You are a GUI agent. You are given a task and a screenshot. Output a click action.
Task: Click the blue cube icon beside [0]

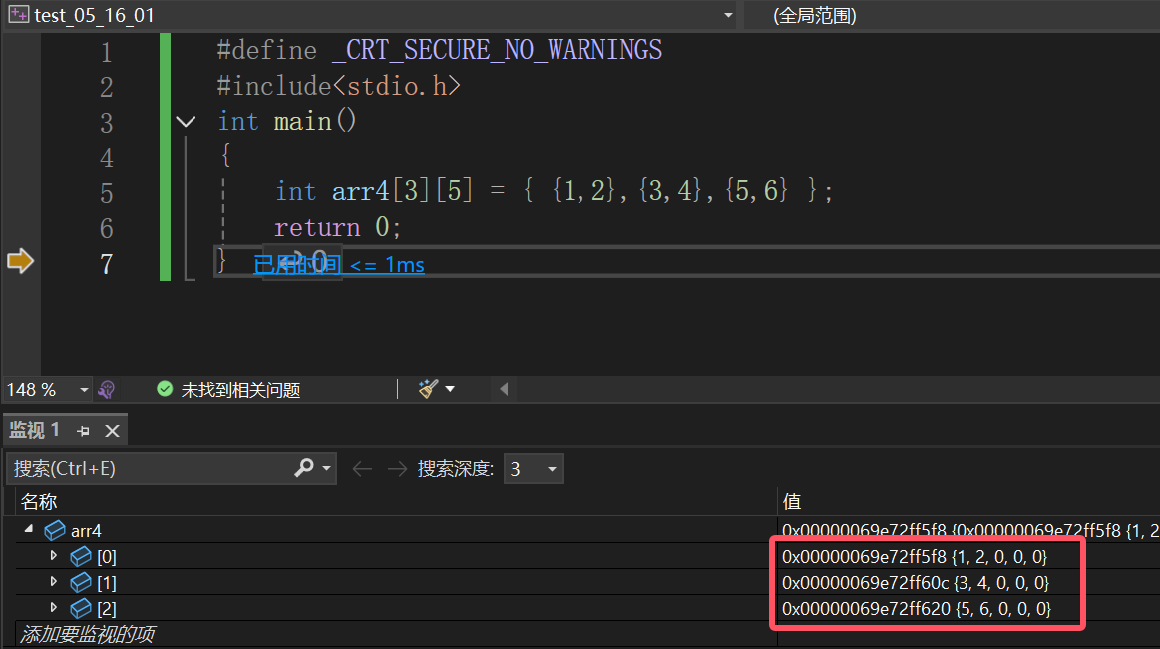pyautogui.click(x=81, y=556)
